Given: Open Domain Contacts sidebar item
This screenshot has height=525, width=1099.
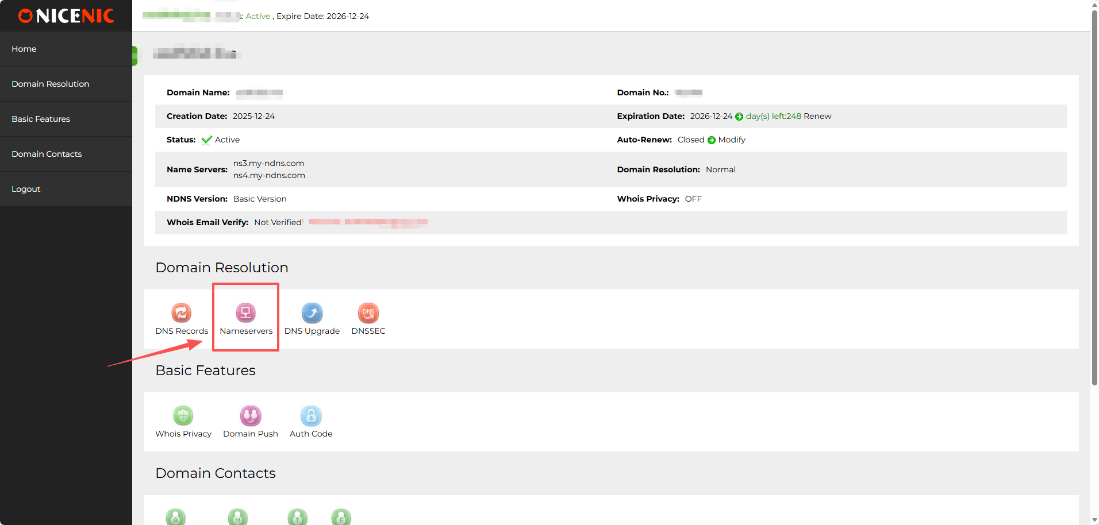Looking at the screenshot, I should pyautogui.click(x=47, y=154).
